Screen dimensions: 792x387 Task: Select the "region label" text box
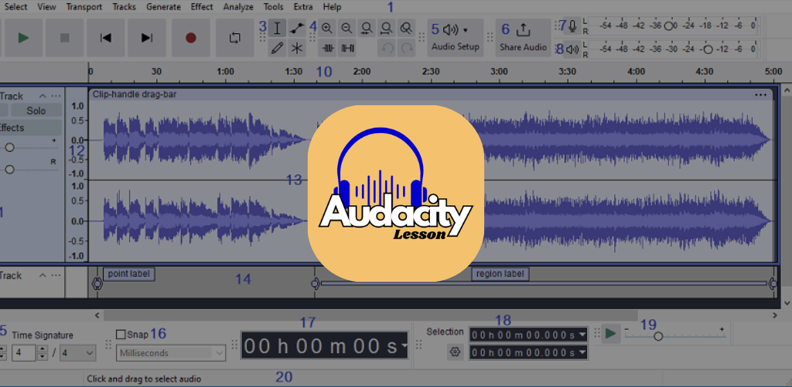point(500,274)
